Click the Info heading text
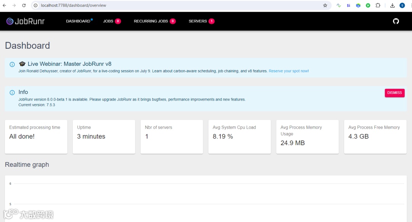The height and width of the screenshot is (222, 412). (23, 92)
